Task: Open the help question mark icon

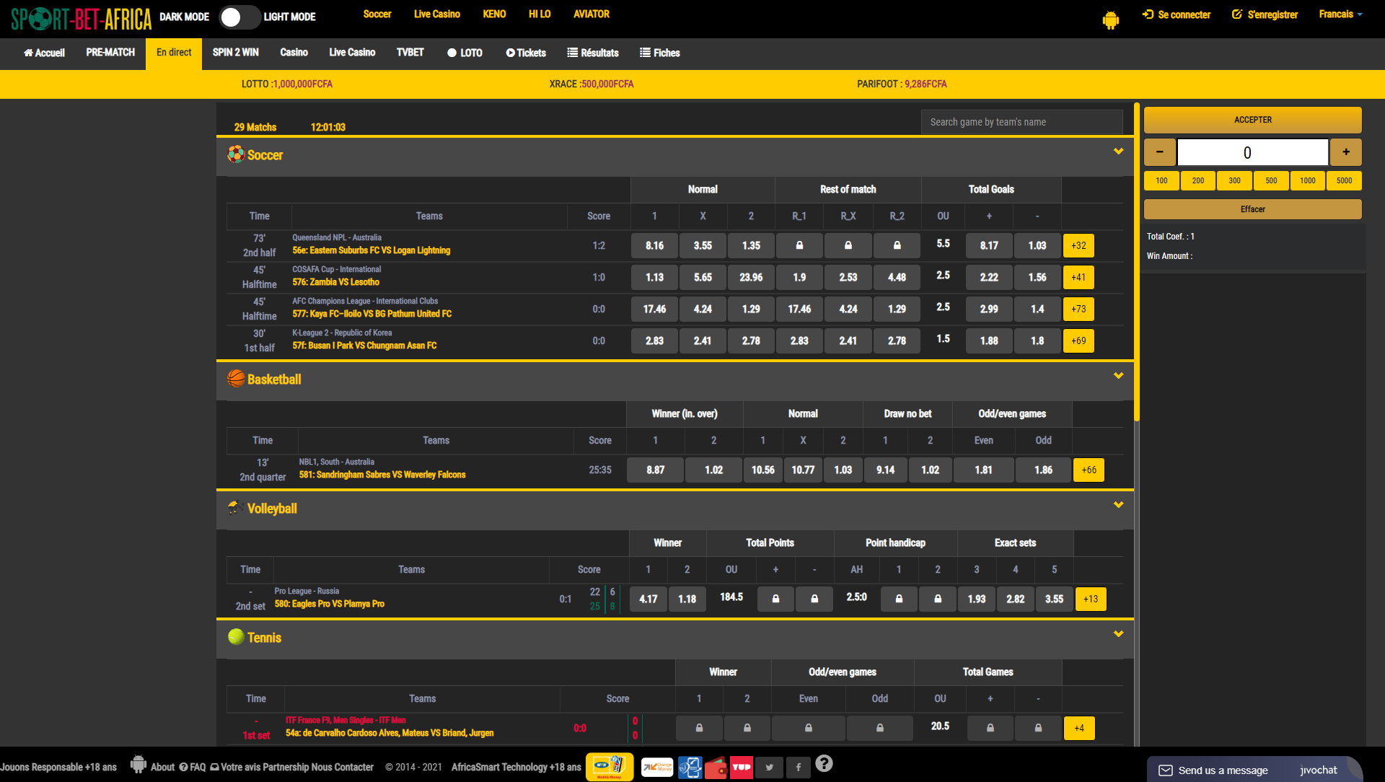Action: point(824,764)
